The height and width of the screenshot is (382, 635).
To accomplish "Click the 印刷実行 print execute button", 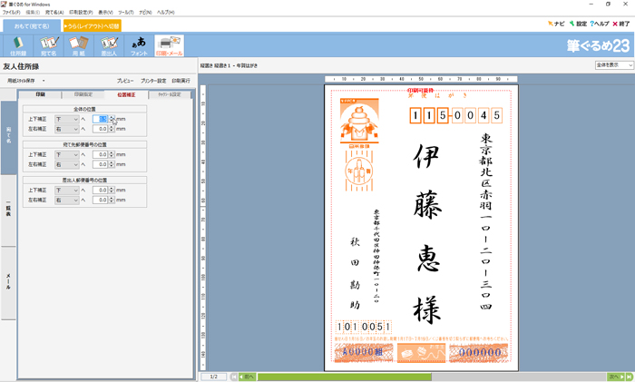I will coord(182,81).
